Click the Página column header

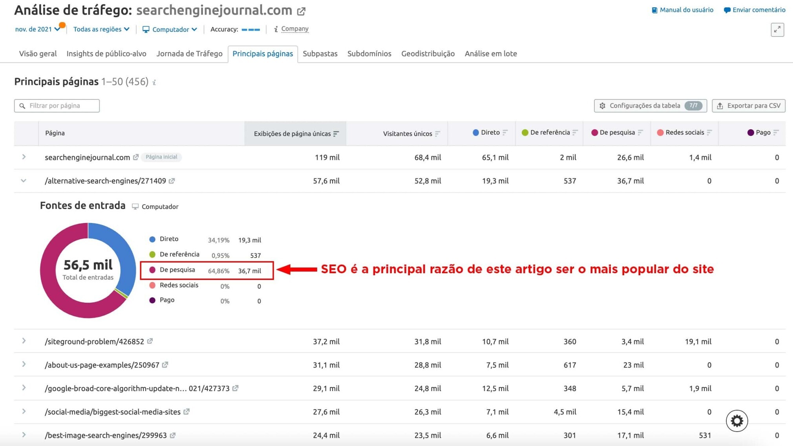pyautogui.click(x=55, y=133)
